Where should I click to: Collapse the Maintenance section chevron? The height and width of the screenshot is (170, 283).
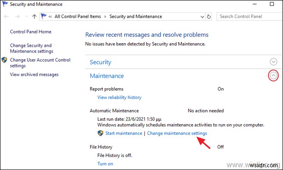tap(273, 75)
